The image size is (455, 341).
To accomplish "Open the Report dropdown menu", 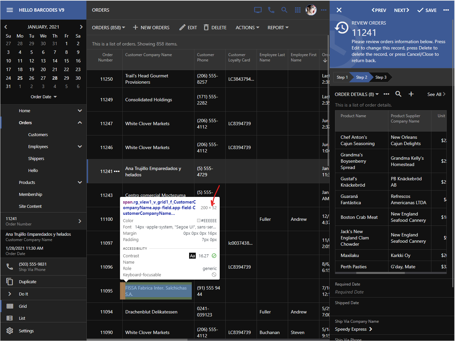I will pyautogui.click(x=278, y=28).
